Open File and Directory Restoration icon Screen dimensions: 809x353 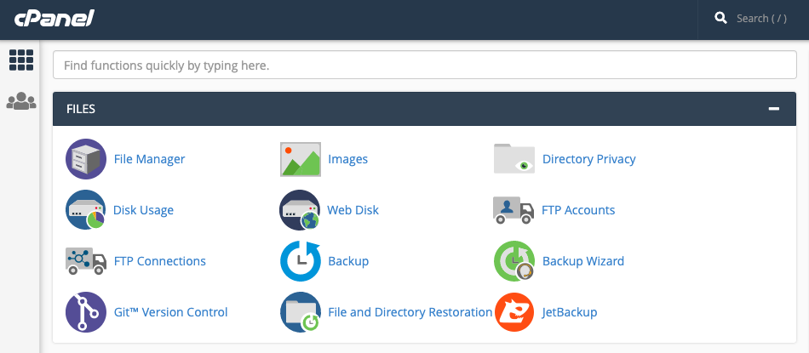tap(301, 312)
